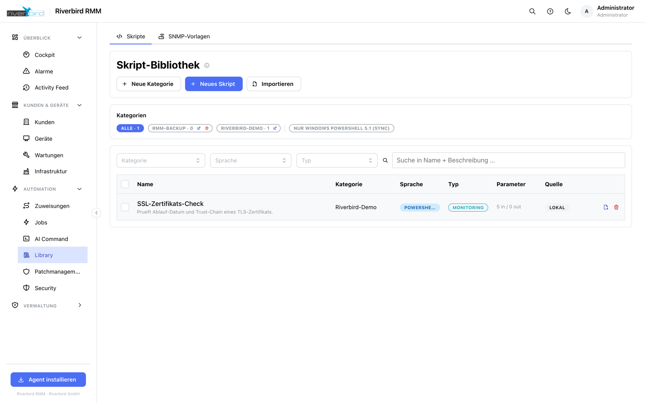Go to Geräte in the sidebar
This screenshot has height=403, width=645.
pos(52,139)
